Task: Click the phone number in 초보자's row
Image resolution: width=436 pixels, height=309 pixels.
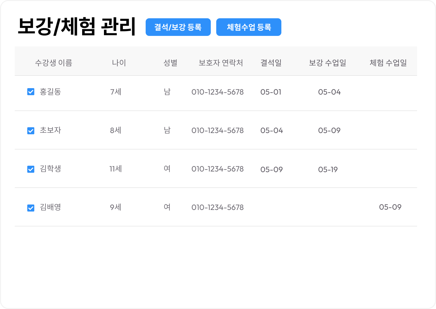Action: (218, 130)
